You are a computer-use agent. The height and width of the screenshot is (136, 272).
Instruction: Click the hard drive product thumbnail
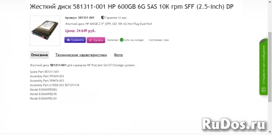coord(45,31)
